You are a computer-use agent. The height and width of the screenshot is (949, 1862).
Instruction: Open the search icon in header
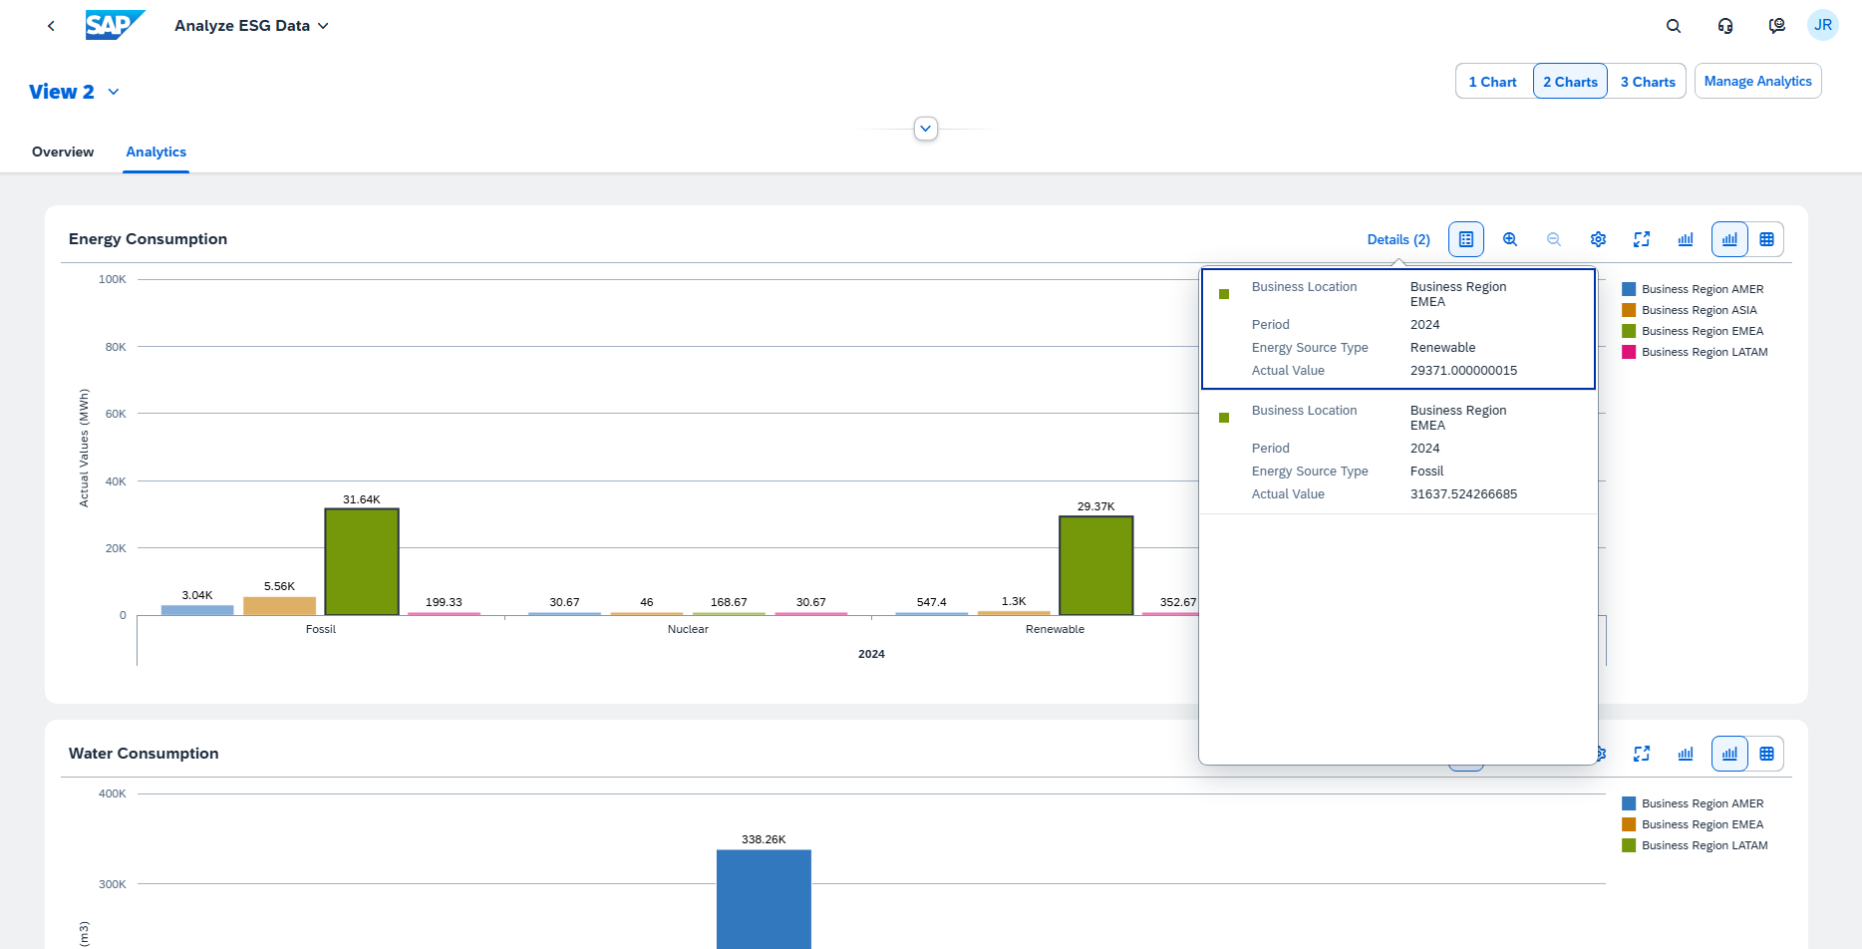pyautogui.click(x=1674, y=26)
